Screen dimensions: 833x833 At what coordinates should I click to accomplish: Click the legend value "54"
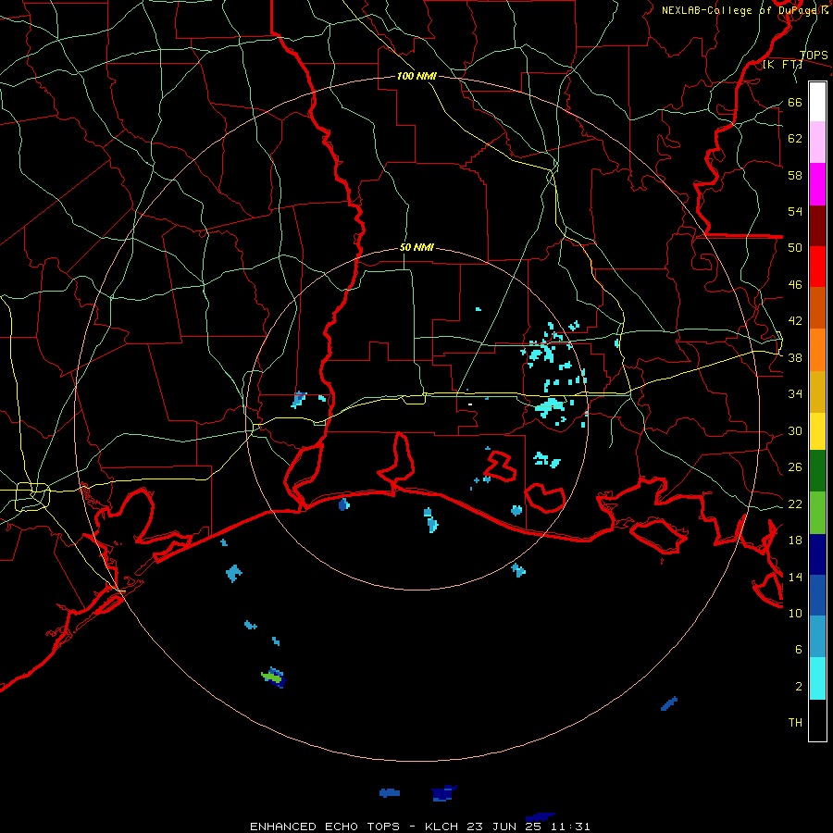pyautogui.click(x=795, y=211)
